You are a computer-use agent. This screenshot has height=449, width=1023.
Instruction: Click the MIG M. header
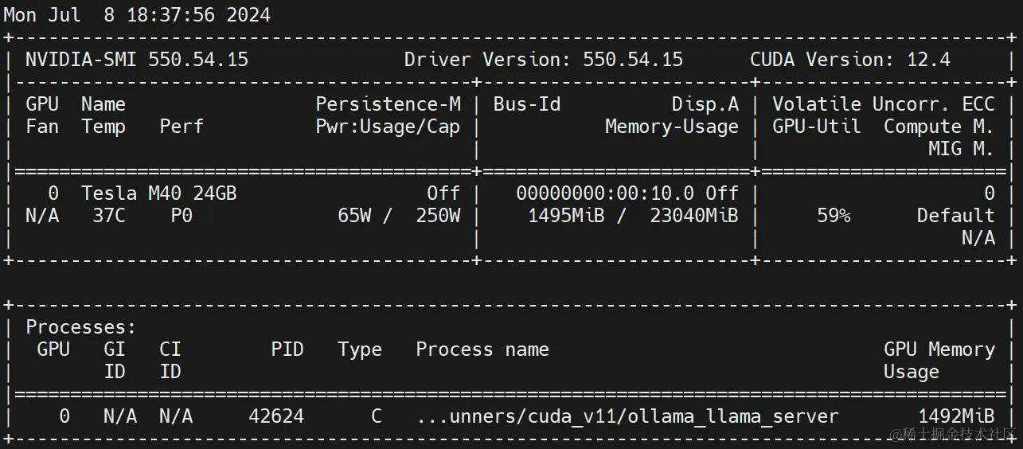point(962,149)
